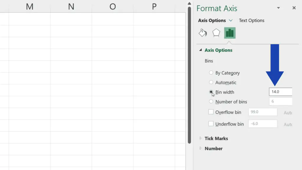Viewport: 302px width, 170px height.
Task: Open the Axis Options bar chart tab
Action: (230, 33)
